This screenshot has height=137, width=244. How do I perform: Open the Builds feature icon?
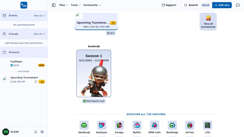click(137, 125)
